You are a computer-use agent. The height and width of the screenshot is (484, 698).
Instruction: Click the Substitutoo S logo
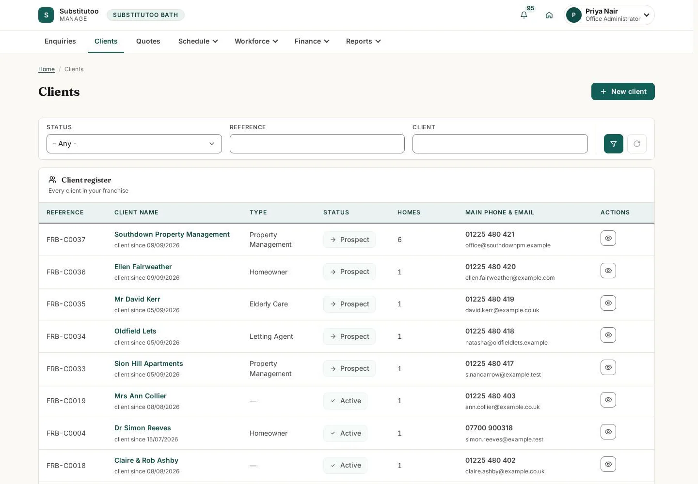(46, 15)
